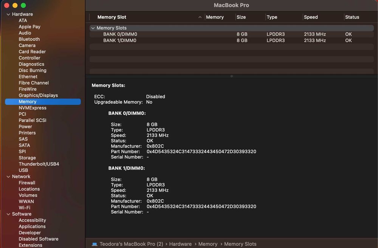Select Locations under Network

click(29, 189)
